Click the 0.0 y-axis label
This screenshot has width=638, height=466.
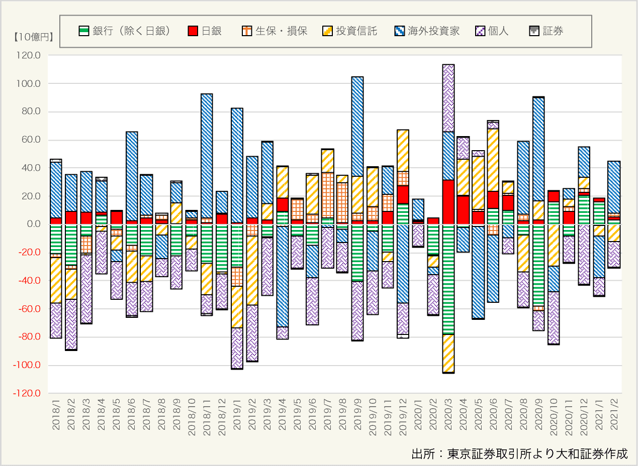34,224
